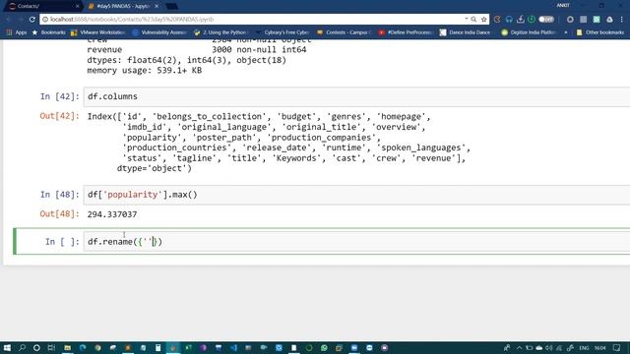Screen dimensions: 630x354
Task: Show hidden system tray icons
Action: pyautogui.click(x=519, y=348)
